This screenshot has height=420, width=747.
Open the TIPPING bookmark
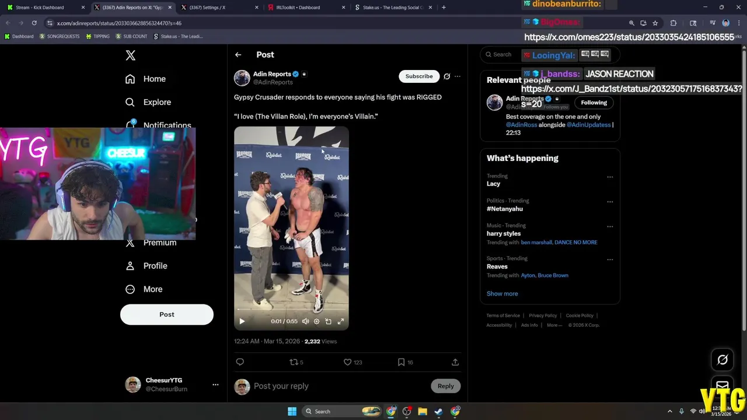point(97,36)
